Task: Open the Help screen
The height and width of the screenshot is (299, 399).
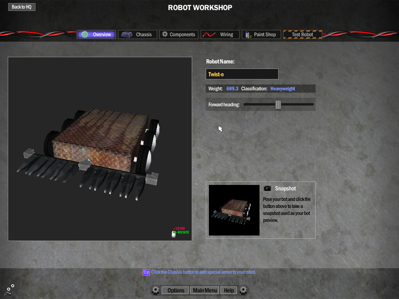Action: 229,290
